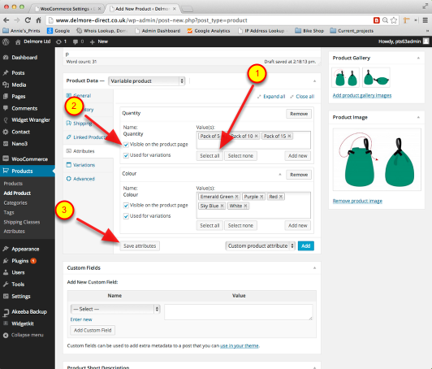Remove the 'Sky Blue' colour tag
Screen dimensions: 432x369
222,206
